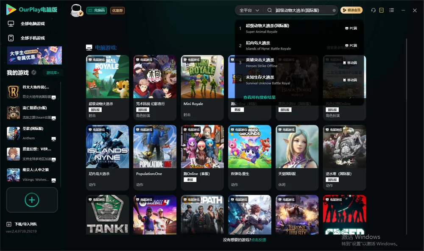The image size is (424, 251).
Task: Open 查看所有搜索结果 link
Action: coord(259,98)
